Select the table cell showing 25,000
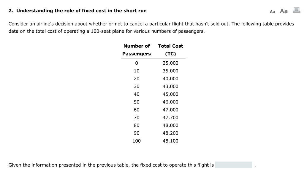Screen dimensions: 304x182 click(x=171, y=63)
